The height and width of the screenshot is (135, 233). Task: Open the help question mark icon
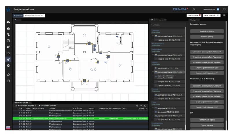224,9
